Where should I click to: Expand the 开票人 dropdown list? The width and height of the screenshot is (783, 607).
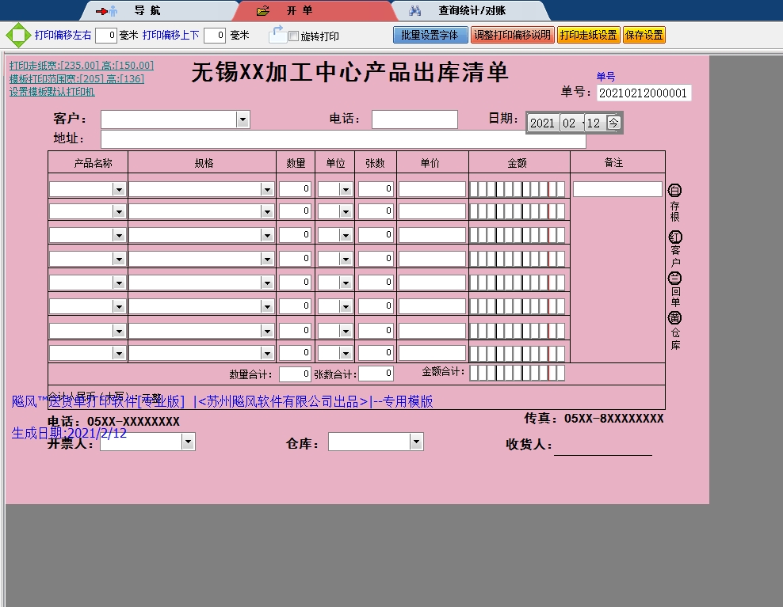tap(188, 442)
